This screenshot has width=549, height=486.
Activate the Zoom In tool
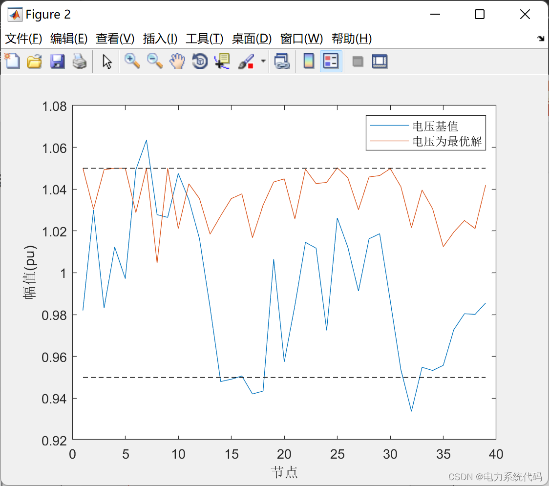coord(132,61)
